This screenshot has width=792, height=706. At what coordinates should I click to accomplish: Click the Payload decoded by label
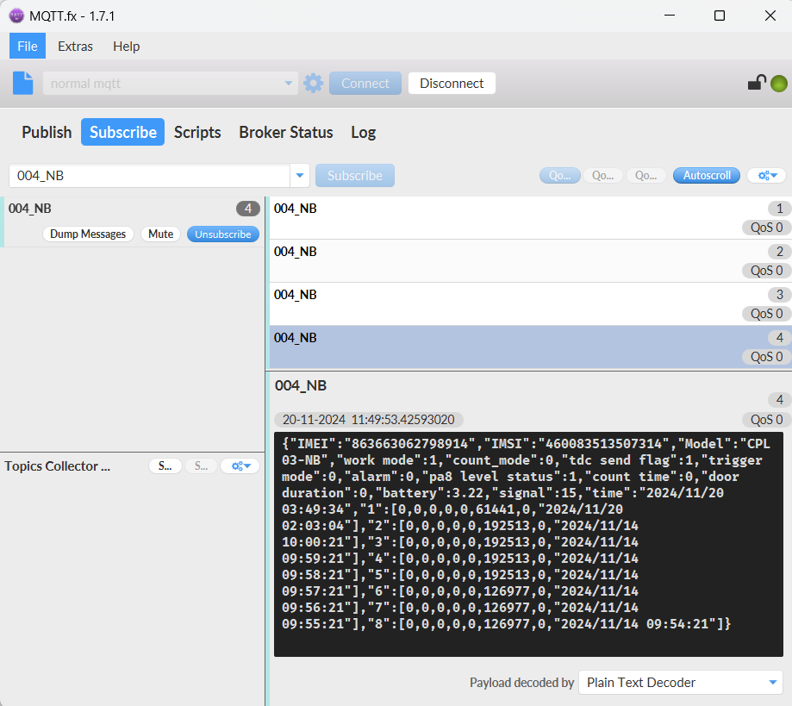pos(521,683)
